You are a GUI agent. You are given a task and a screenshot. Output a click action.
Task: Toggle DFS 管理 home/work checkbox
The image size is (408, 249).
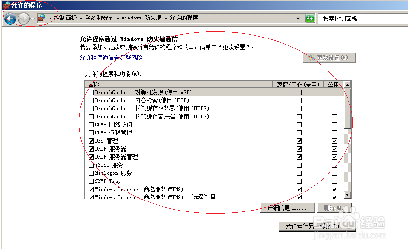[299, 141]
